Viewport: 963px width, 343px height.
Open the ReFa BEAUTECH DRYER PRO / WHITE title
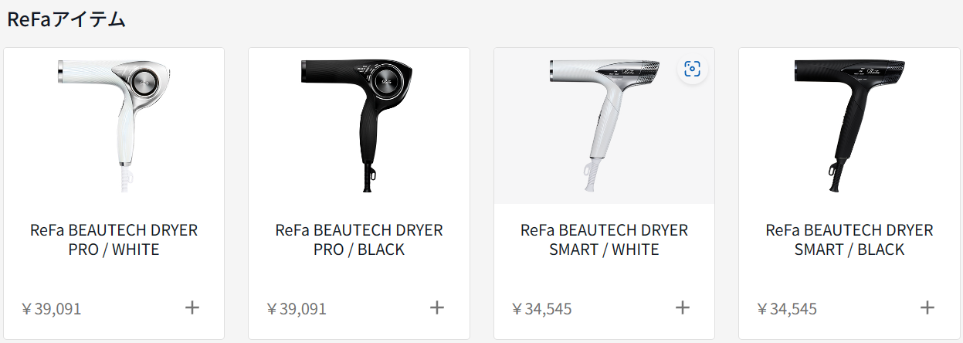click(114, 240)
